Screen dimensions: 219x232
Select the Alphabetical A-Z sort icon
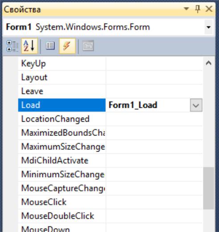29,46
